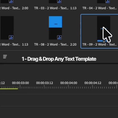Open the timeline panel hamburger menu
Screen dimensions: 118x118
click(5, 56)
